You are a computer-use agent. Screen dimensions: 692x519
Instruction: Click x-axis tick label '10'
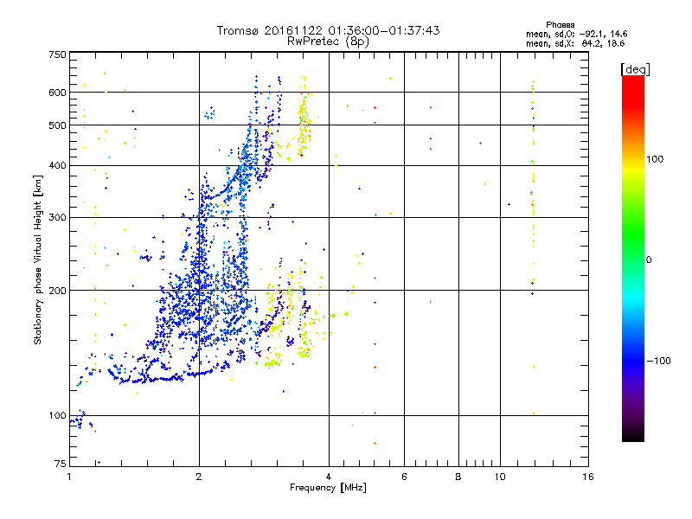(500, 477)
